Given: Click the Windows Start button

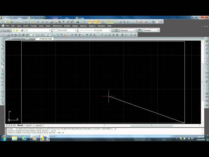Looking at the screenshot, I should 4,138.
